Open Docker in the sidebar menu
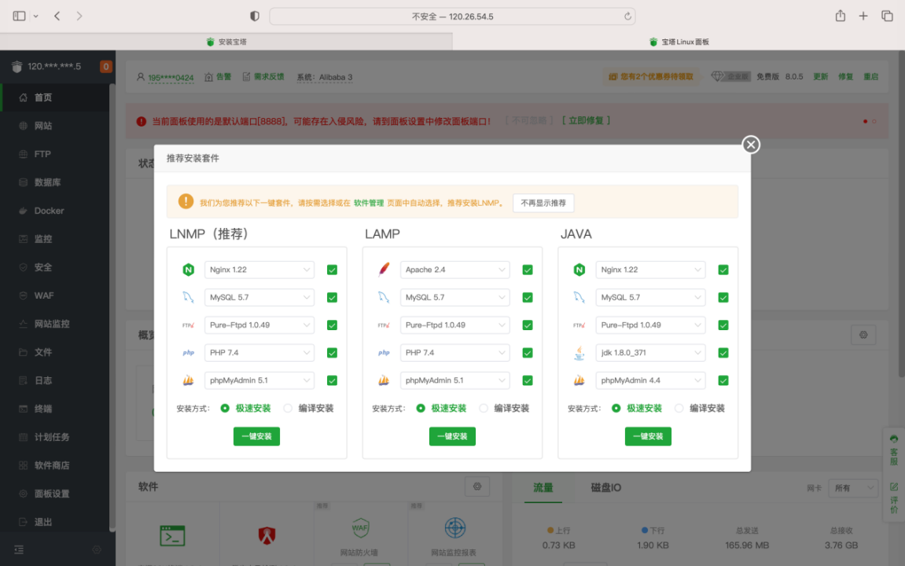 pyautogui.click(x=55, y=211)
